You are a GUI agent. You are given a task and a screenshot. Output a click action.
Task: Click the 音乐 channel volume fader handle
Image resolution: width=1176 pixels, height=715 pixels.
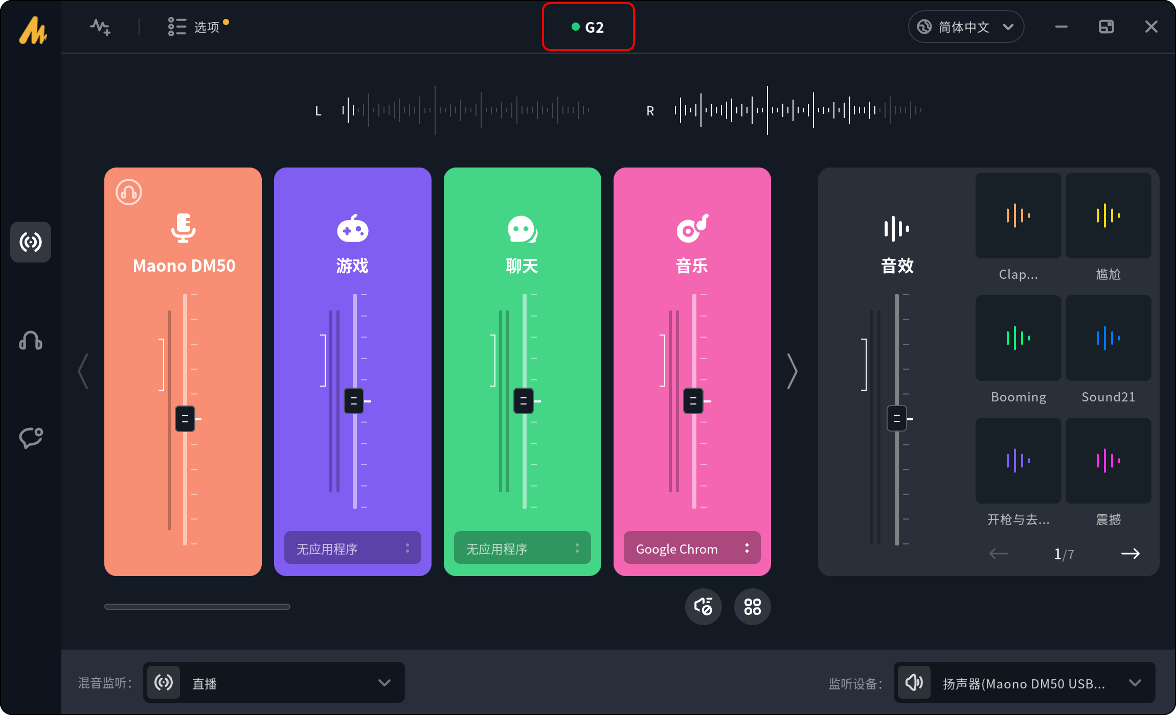click(x=693, y=401)
